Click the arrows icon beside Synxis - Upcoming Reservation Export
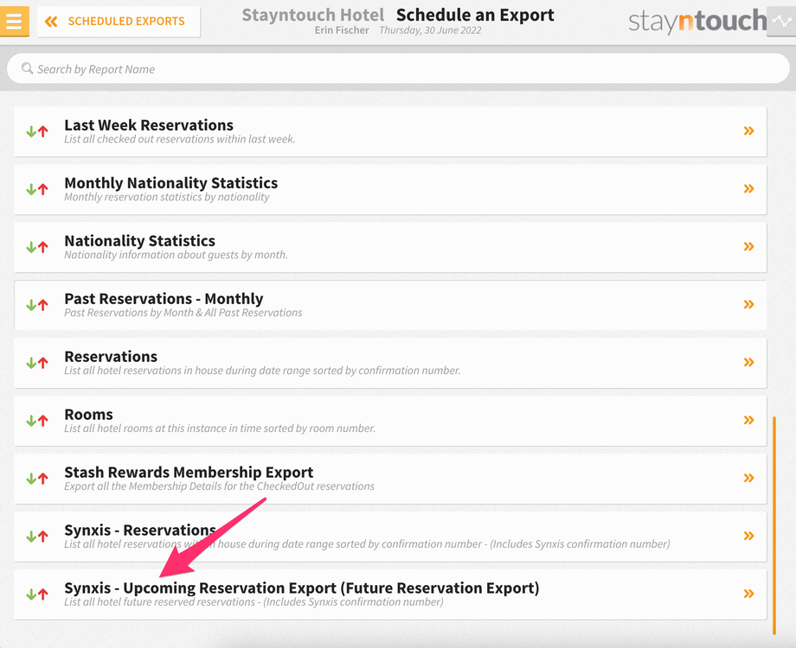 coord(37,594)
